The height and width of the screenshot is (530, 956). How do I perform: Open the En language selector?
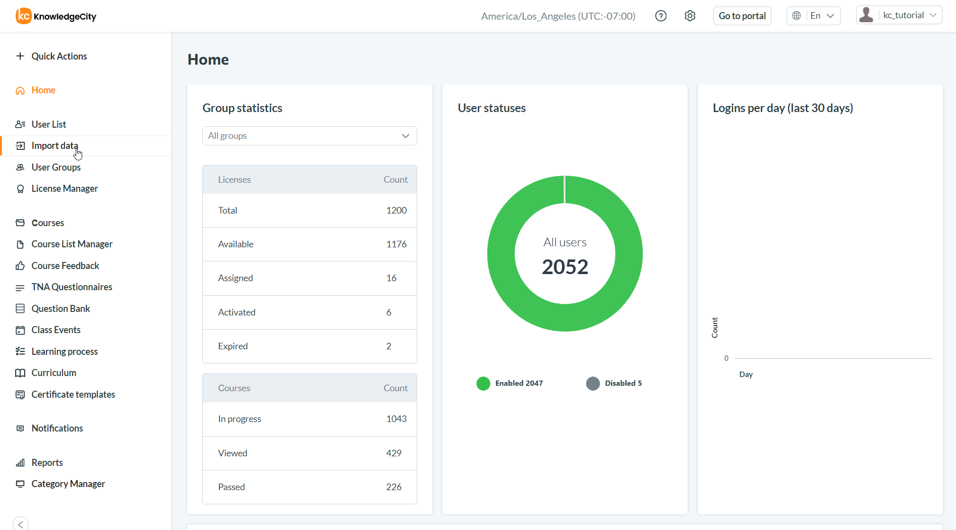pyautogui.click(x=813, y=16)
